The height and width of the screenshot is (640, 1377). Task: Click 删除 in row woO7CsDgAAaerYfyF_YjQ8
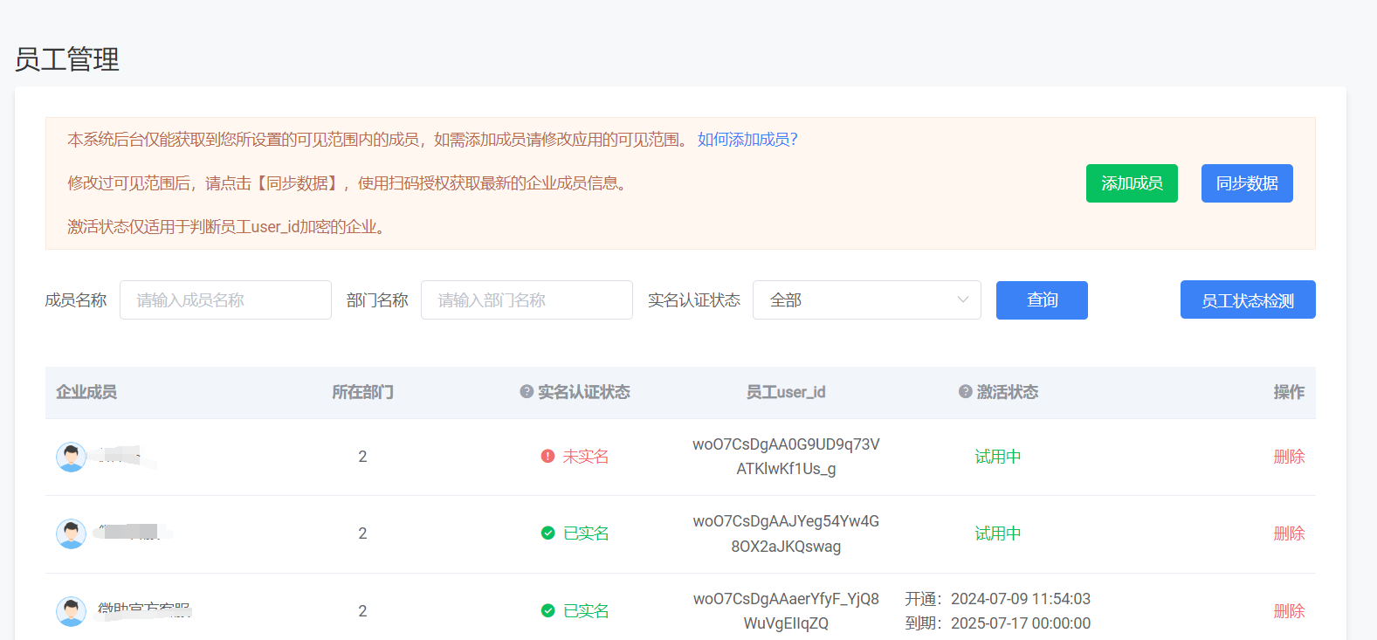coord(1289,611)
